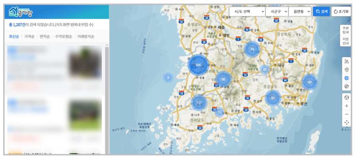Image resolution: width=355 pixels, height=157 pixels.
Task: Click the 22 cluster marker
Action: 265,70
